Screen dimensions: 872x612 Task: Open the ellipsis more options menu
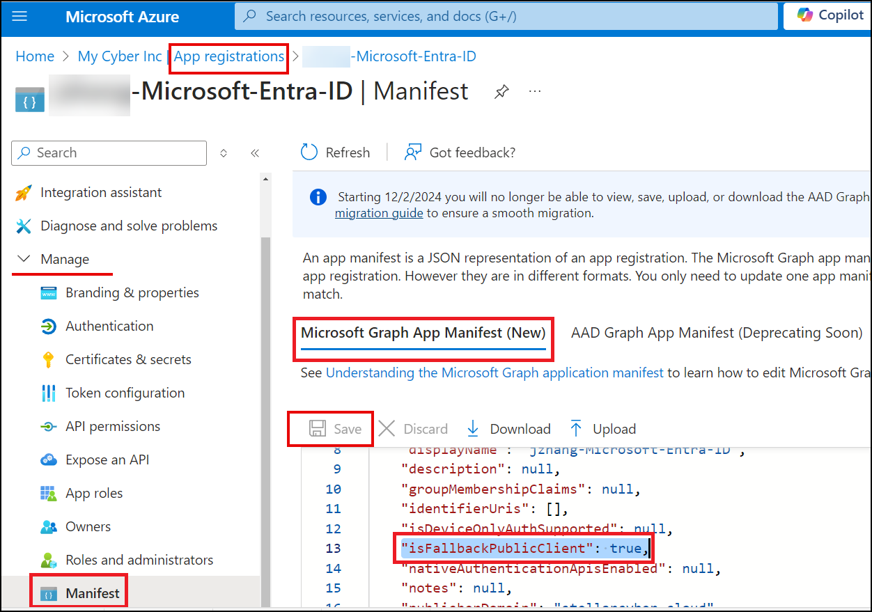(535, 92)
